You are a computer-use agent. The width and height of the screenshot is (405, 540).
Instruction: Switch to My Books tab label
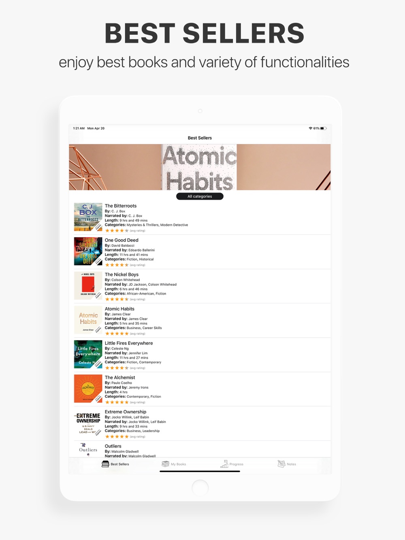pyautogui.click(x=178, y=464)
